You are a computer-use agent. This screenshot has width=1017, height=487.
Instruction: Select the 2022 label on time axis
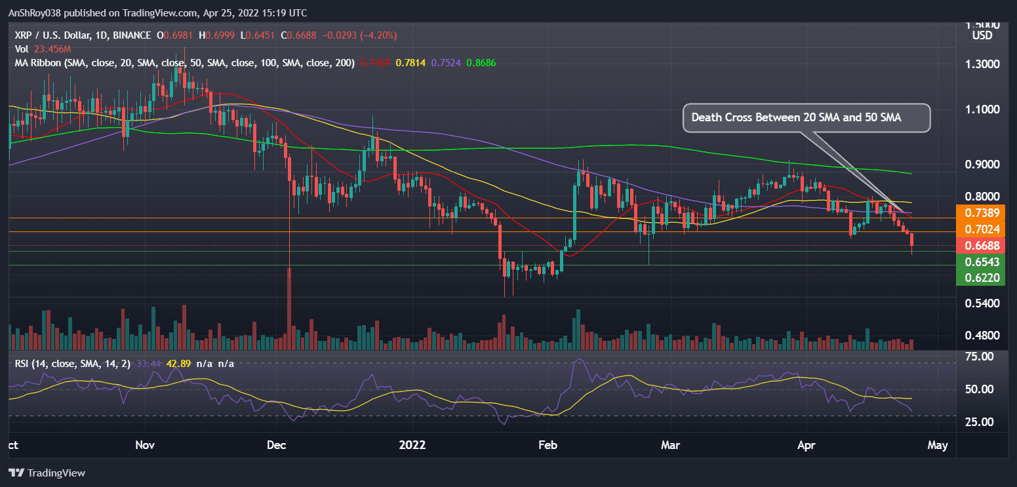pos(412,445)
